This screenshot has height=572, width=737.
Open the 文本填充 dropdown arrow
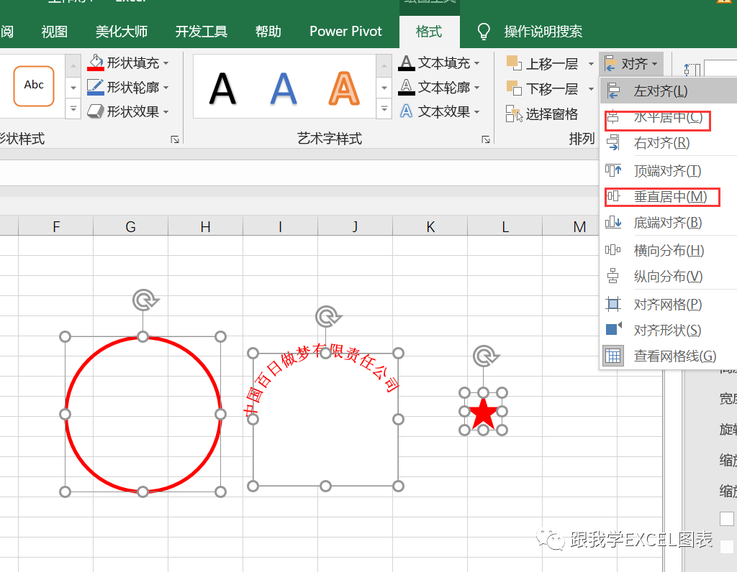(x=476, y=63)
